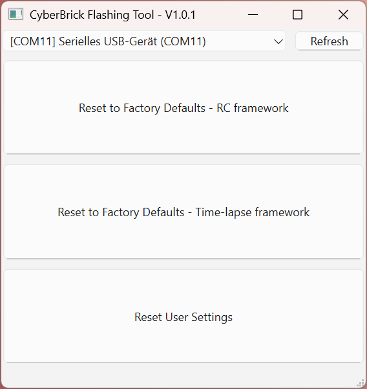Image resolution: width=367 pixels, height=389 pixels.
Task: Close the CyberBrick Flashing Tool window
Action: click(x=343, y=15)
